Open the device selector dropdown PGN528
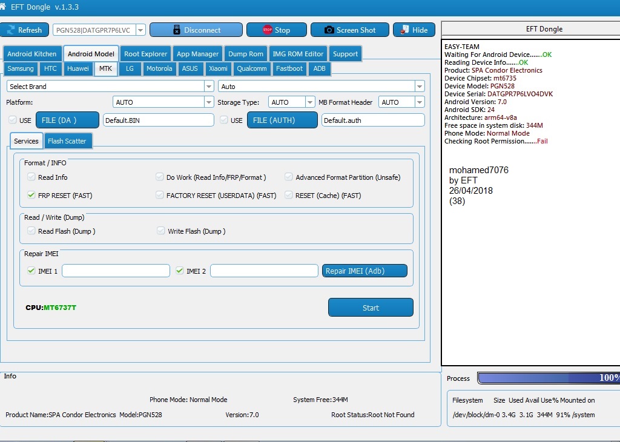The image size is (620, 442). point(140,30)
